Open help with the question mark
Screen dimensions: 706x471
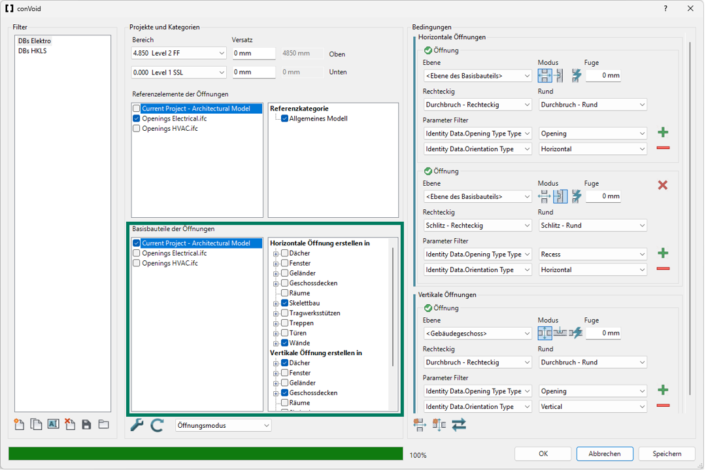click(665, 9)
